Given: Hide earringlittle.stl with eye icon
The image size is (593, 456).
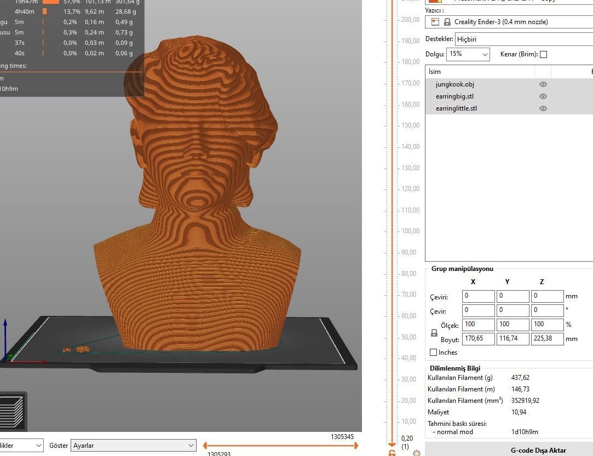Looking at the screenshot, I should click(x=543, y=108).
